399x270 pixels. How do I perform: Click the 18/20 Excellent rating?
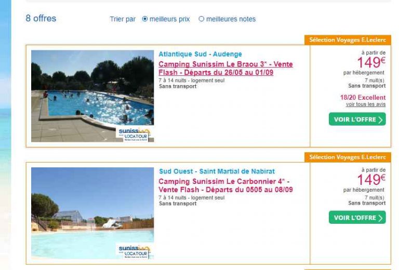[363, 98]
